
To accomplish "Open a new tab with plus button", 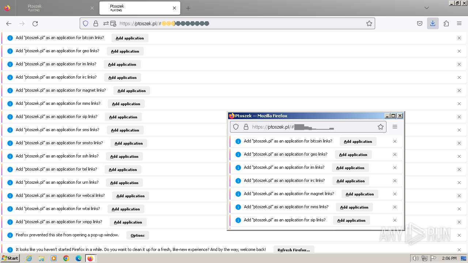I will [188, 8].
